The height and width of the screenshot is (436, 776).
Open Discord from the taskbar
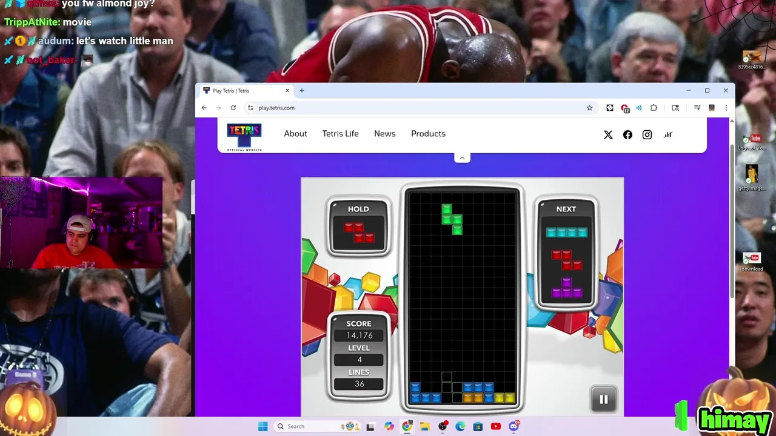point(514,426)
